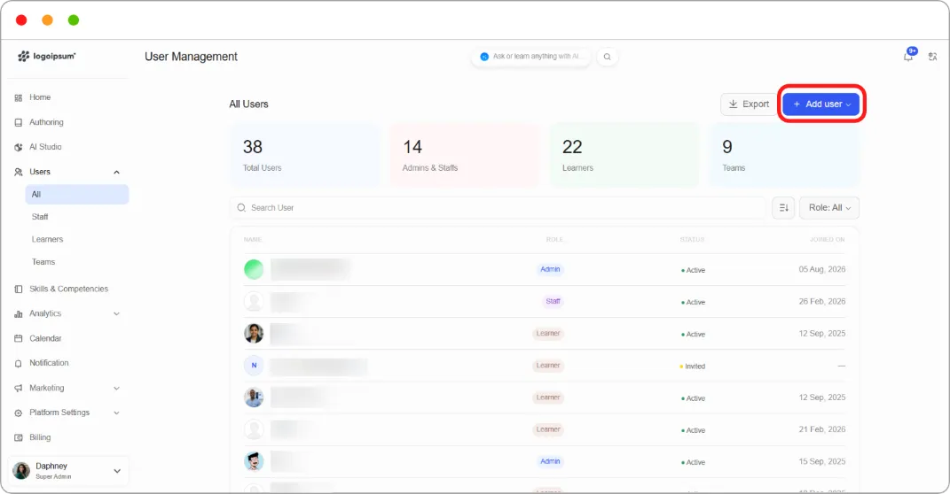Open the Home page icon
Viewport: 950px width, 494px height.
pos(18,97)
